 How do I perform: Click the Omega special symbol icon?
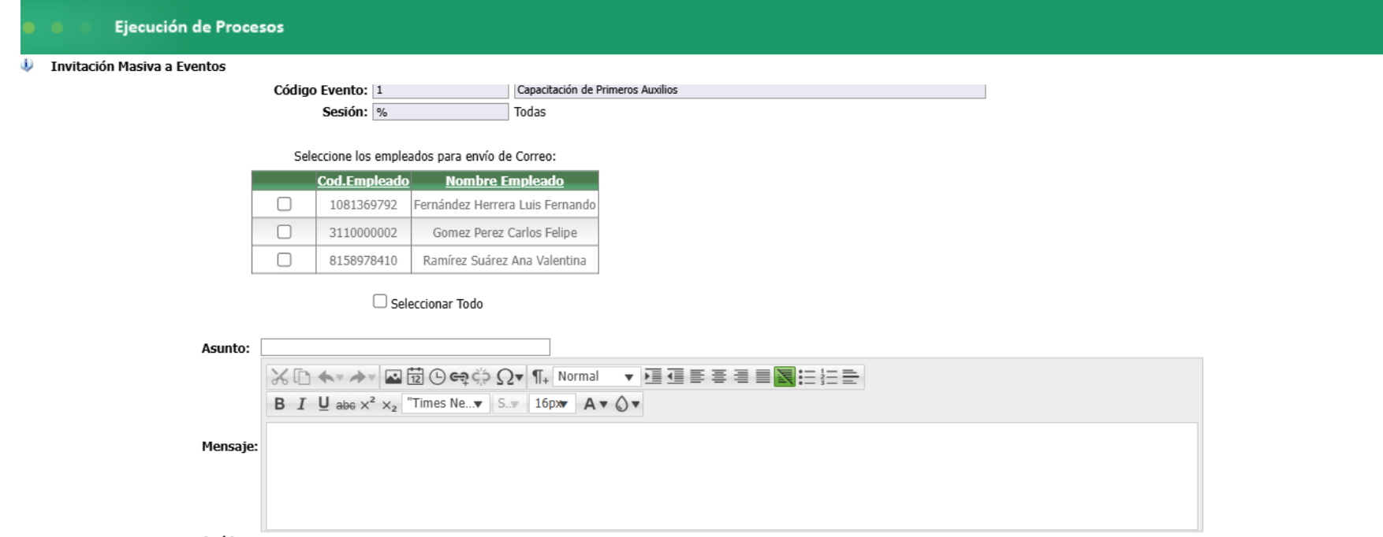(x=505, y=377)
